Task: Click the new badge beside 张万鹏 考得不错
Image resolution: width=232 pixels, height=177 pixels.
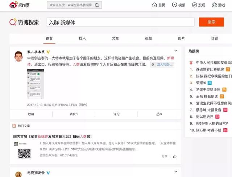Action: [x=225, y=130]
